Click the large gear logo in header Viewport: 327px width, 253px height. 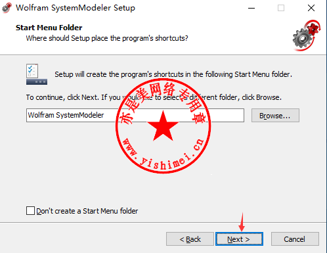307,35
